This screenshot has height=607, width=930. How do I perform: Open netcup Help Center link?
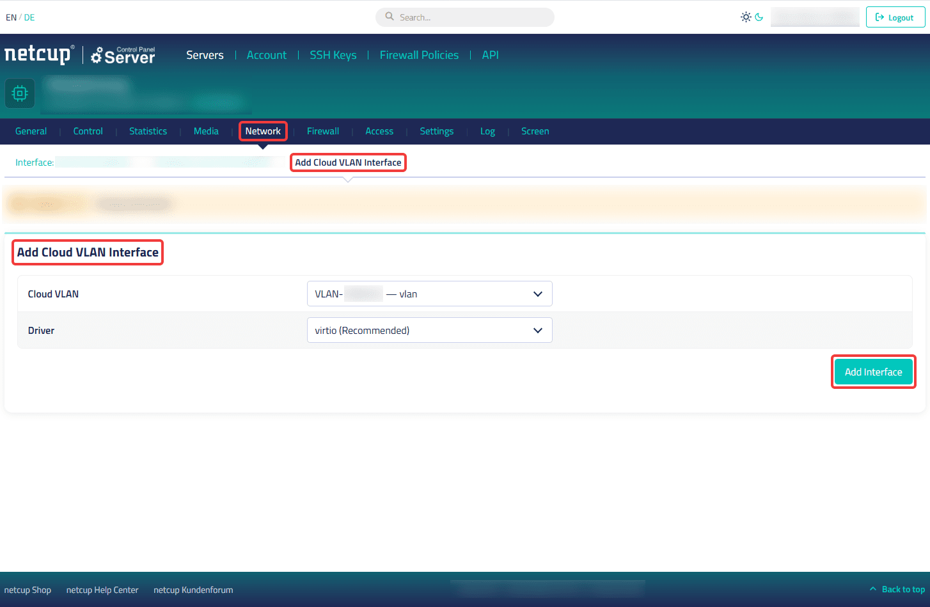pyautogui.click(x=102, y=590)
